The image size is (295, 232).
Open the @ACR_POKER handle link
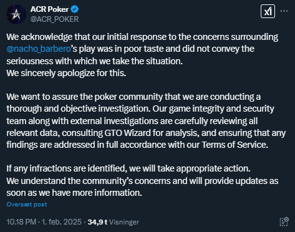click(54, 19)
